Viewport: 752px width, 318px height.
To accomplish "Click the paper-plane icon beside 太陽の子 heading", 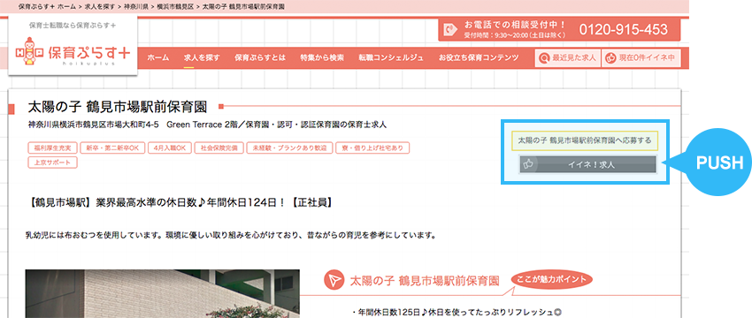I will [334, 280].
